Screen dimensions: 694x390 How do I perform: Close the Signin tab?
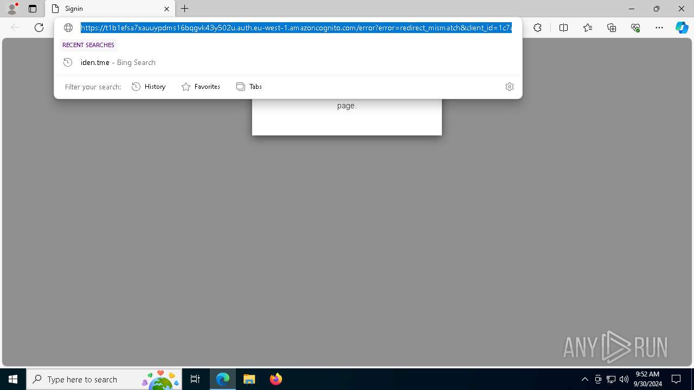pyautogui.click(x=166, y=9)
